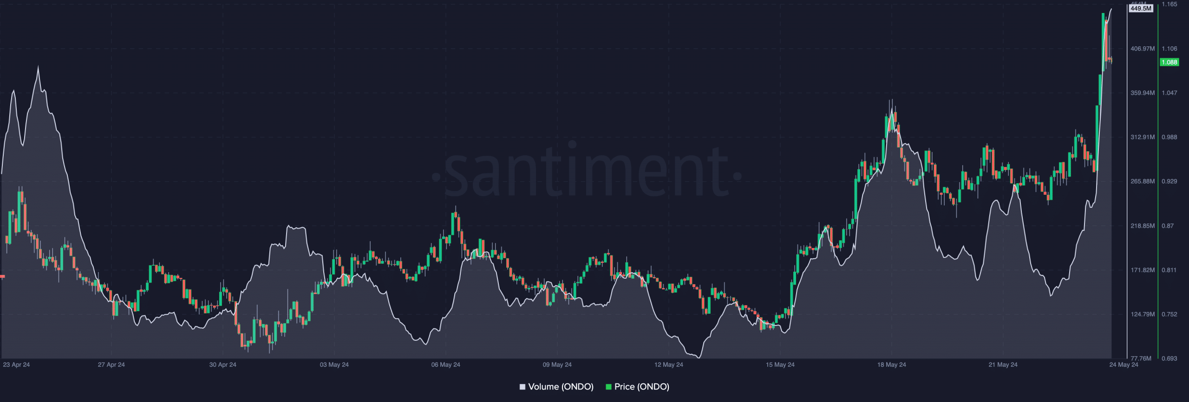Click the 12 May 24 date label

point(668,365)
